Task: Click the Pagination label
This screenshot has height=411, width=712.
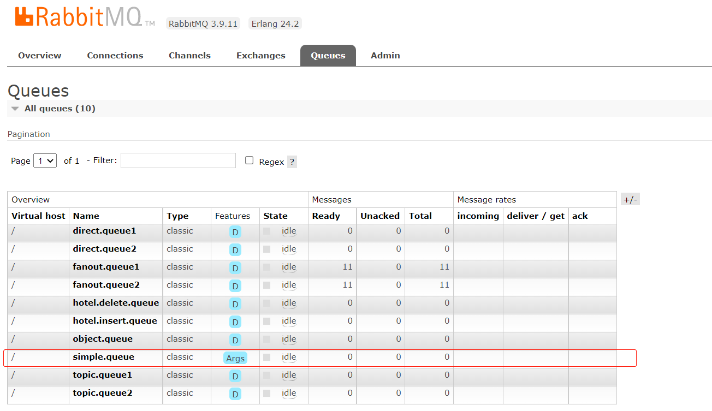Action: pyautogui.click(x=28, y=134)
